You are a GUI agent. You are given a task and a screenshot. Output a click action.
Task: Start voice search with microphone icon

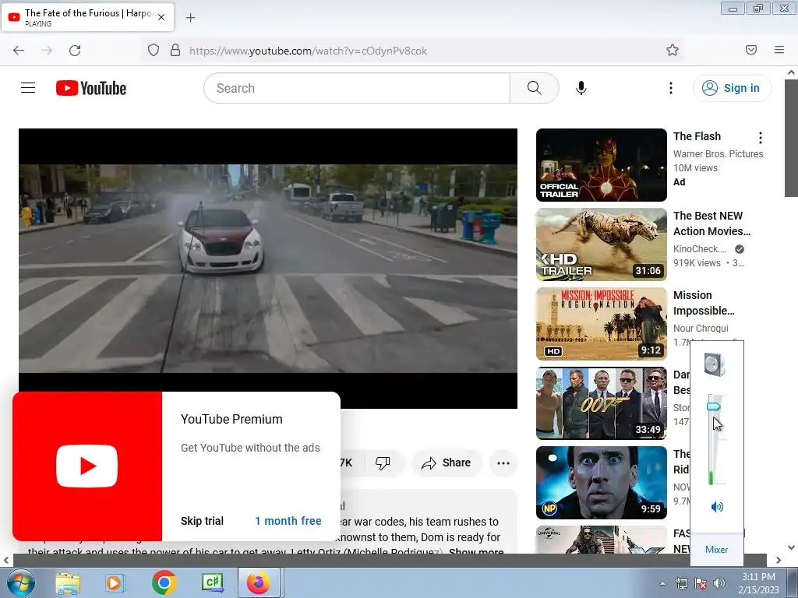pos(581,88)
